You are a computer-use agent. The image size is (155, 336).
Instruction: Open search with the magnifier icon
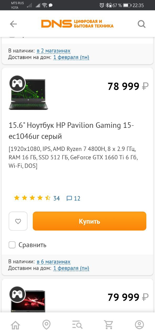pos(142,24)
